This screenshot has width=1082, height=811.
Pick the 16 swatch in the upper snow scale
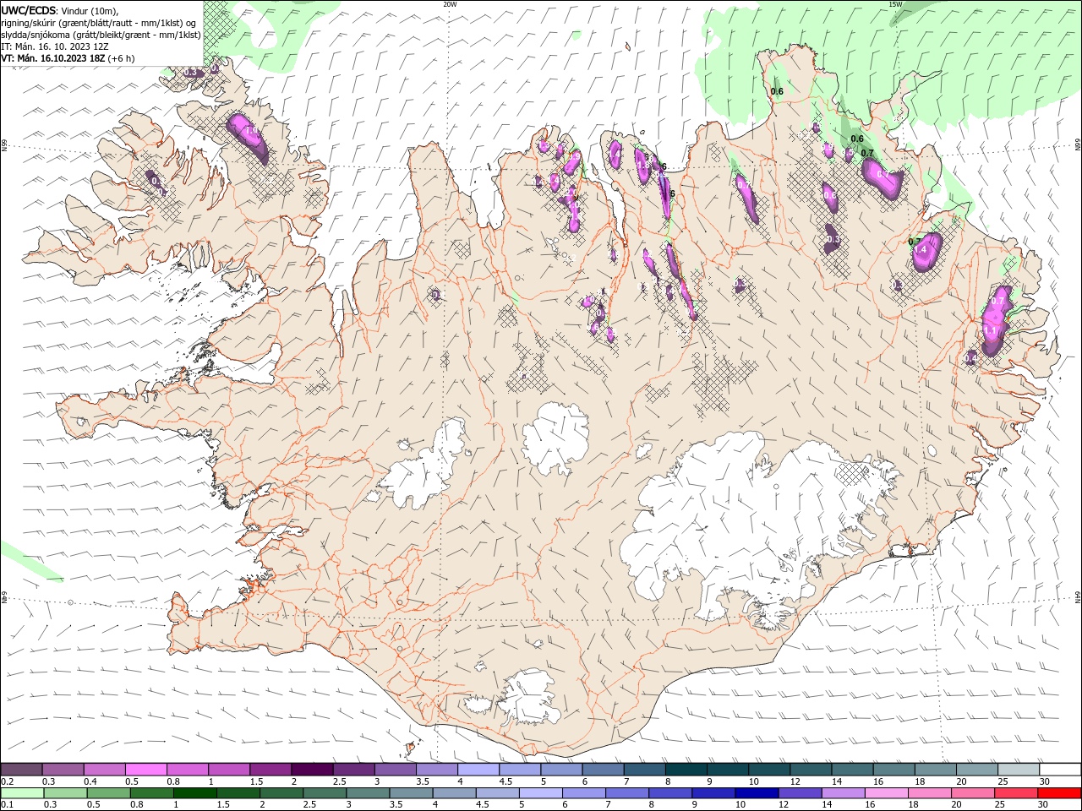click(893, 769)
